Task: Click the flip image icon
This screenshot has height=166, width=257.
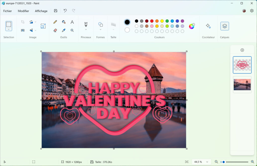Action: [31, 30]
